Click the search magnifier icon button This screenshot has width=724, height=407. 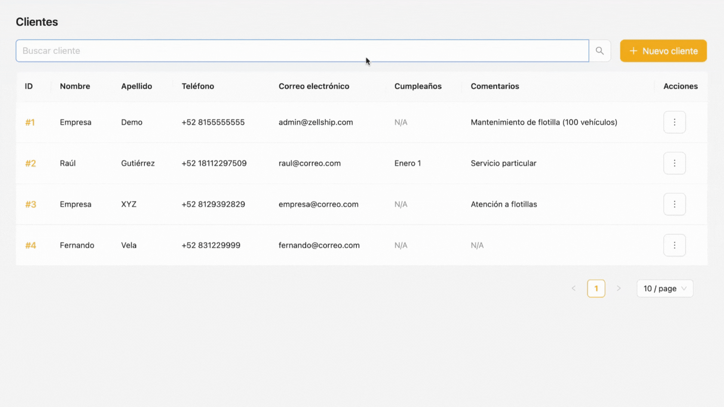(x=600, y=51)
